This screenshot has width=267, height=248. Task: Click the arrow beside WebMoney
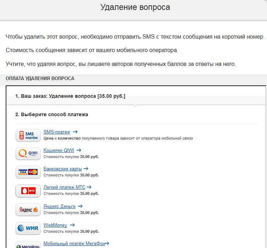point(73,225)
